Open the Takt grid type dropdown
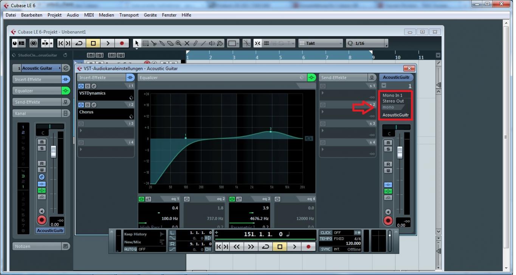516x275 pixels. [x=321, y=43]
